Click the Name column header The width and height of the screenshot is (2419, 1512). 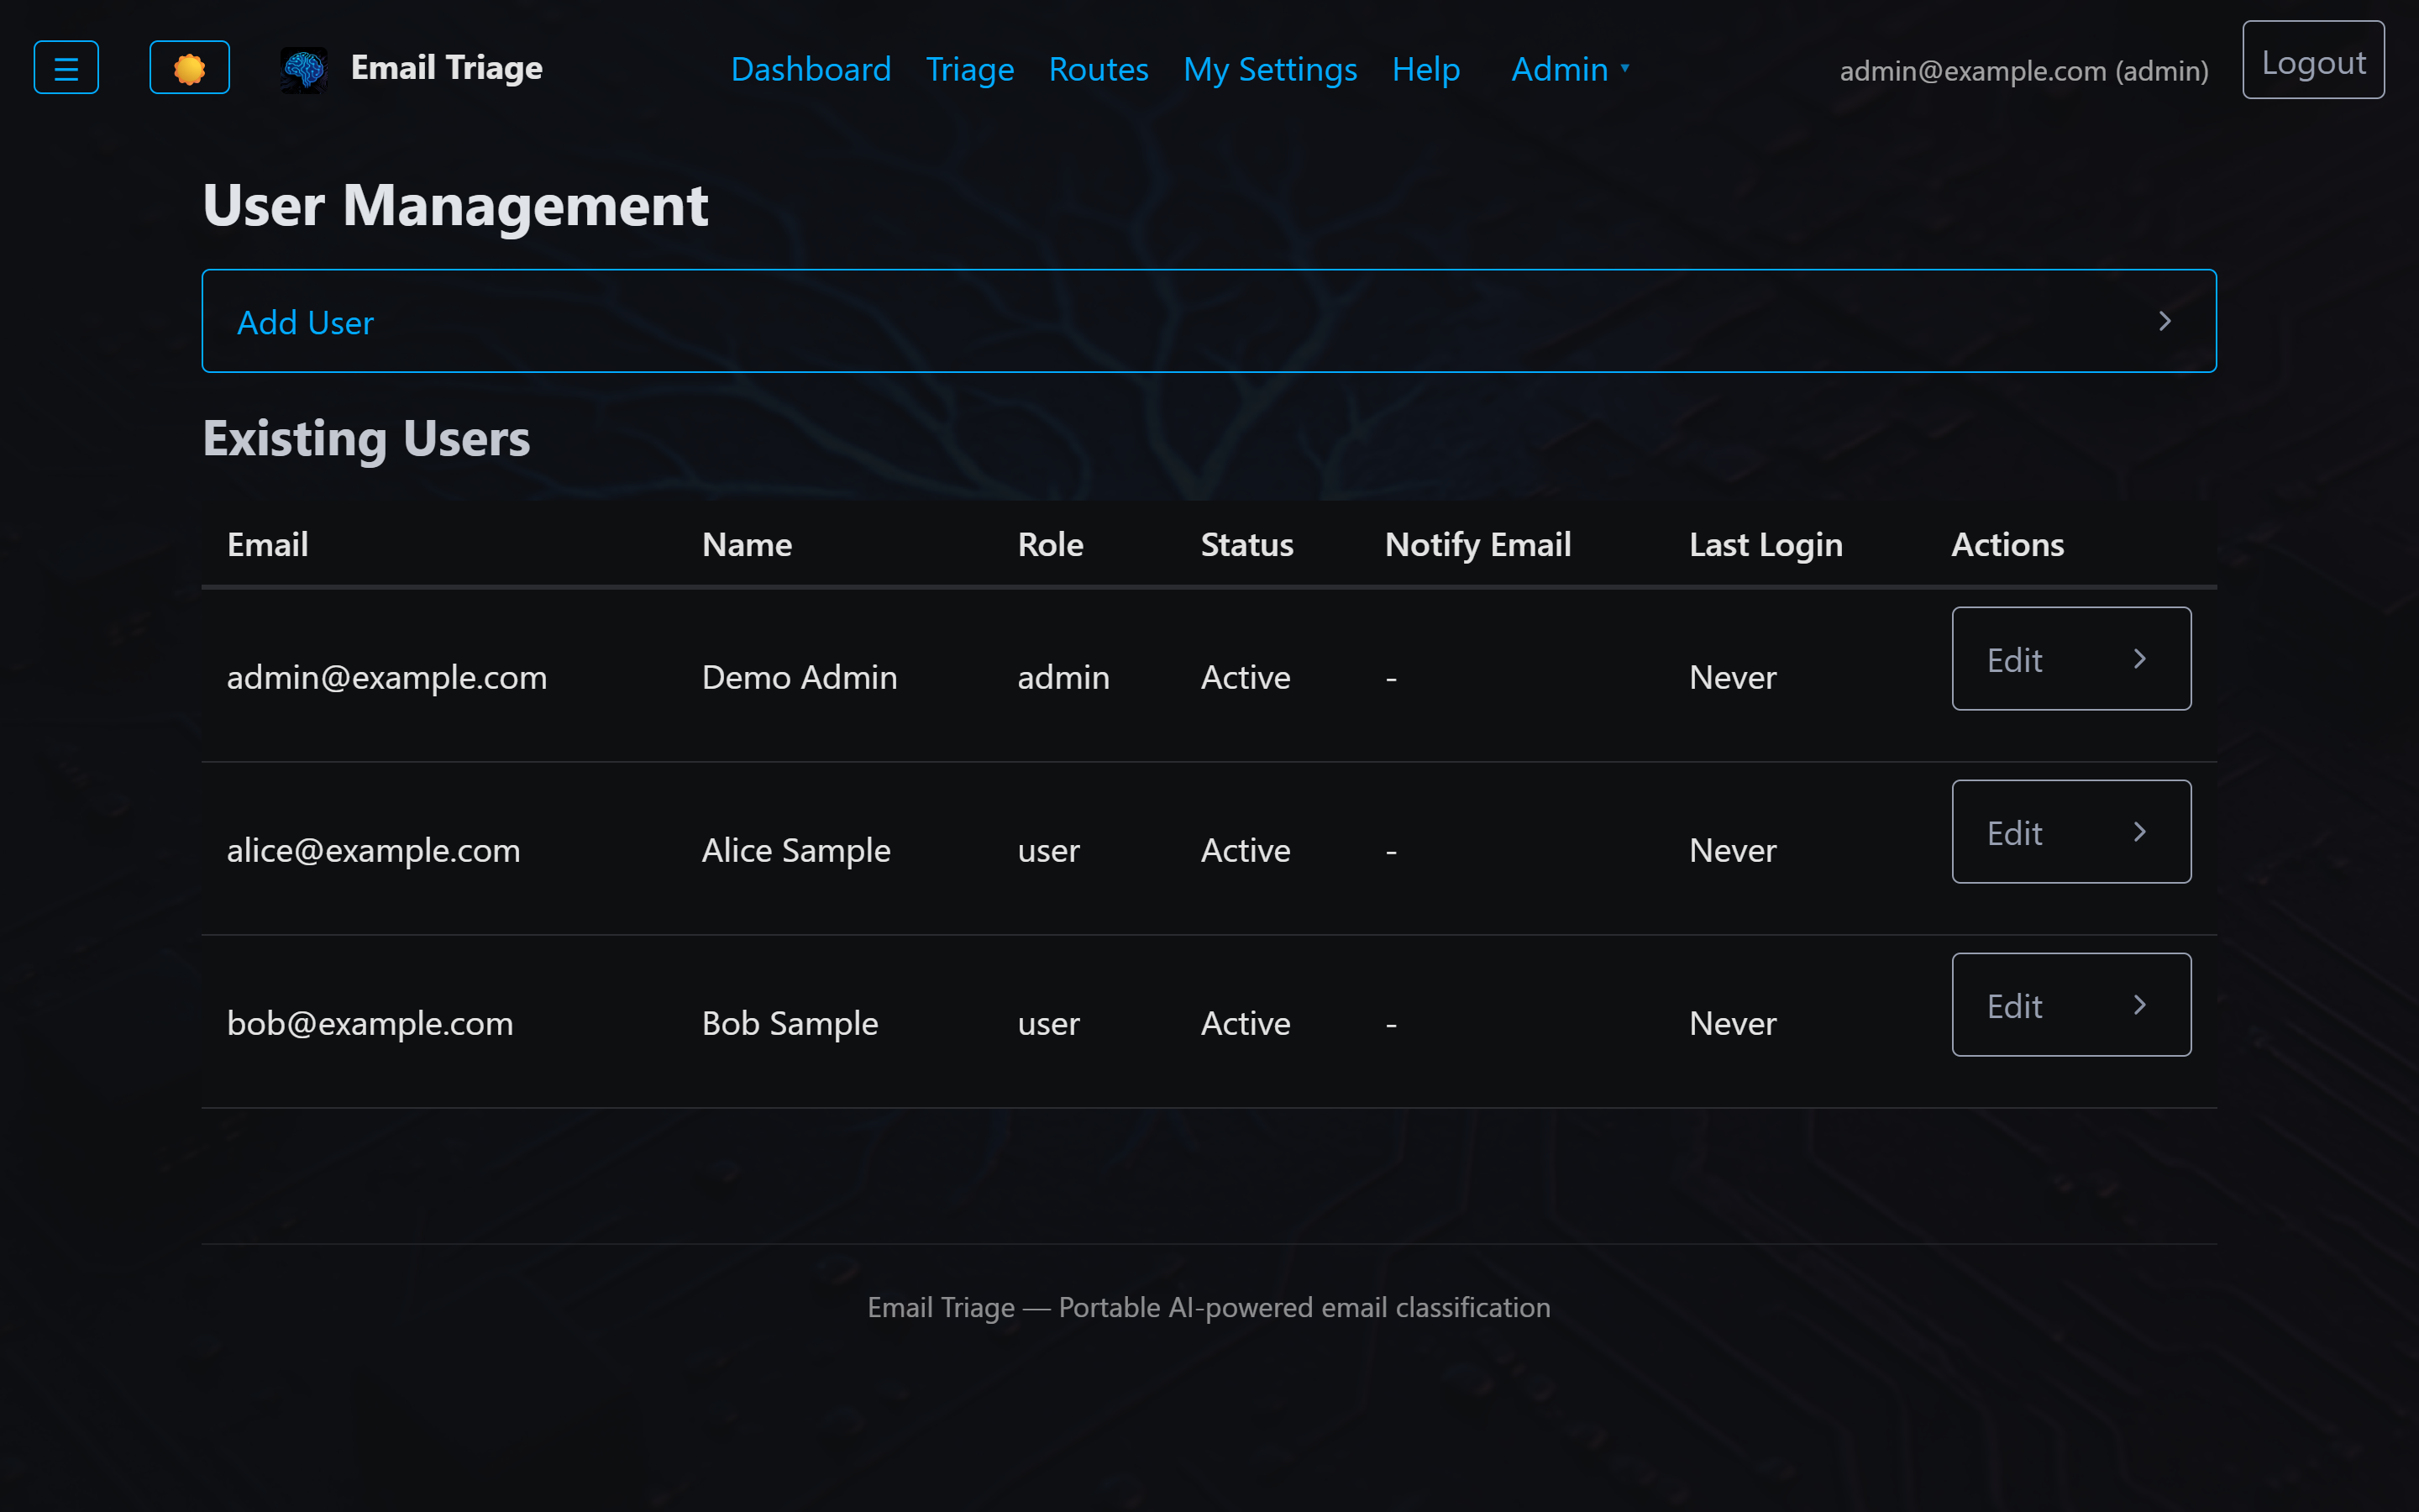(747, 545)
